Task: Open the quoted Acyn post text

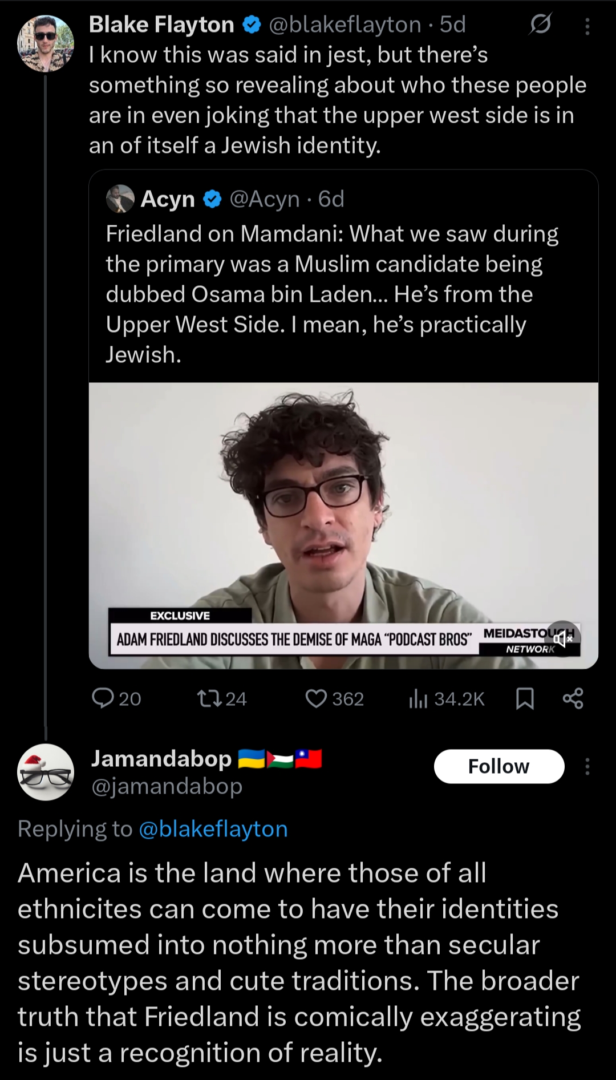Action: 331,294
